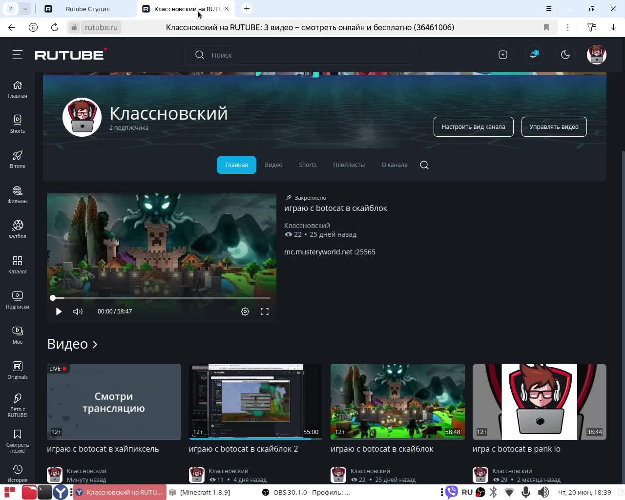Mute the pinned video player volume
Viewport: 625px width, 500px height.
pyautogui.click(x=78, y=312)
